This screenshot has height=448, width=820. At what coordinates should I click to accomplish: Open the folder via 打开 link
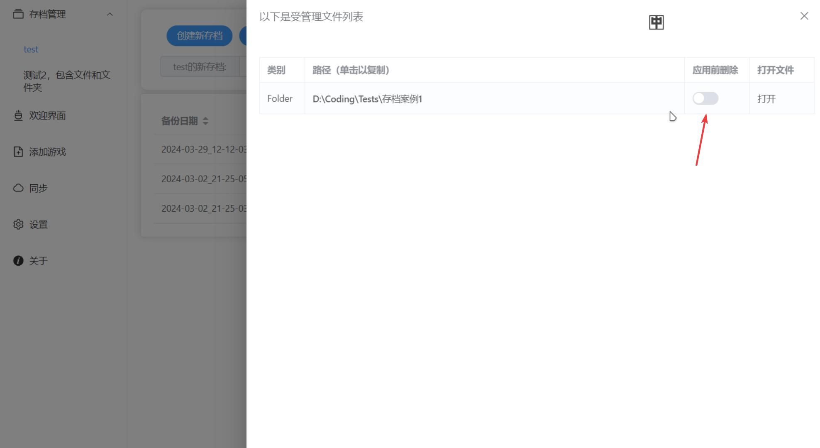pyautogui.click(x=766, y=98)
